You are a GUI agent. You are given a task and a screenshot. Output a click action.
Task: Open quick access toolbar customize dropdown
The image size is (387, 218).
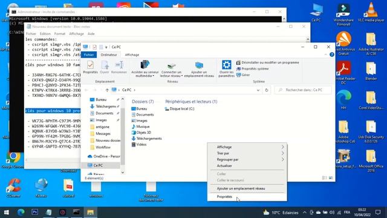(106, 47)
